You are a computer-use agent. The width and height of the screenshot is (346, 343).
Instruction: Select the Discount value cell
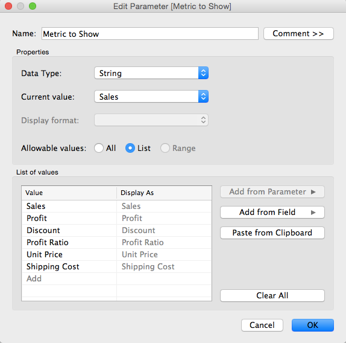[x=69, y=230]
